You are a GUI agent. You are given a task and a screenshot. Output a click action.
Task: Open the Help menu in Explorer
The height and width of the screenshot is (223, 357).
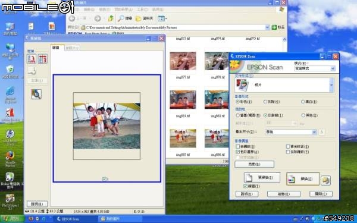point(158,10)
